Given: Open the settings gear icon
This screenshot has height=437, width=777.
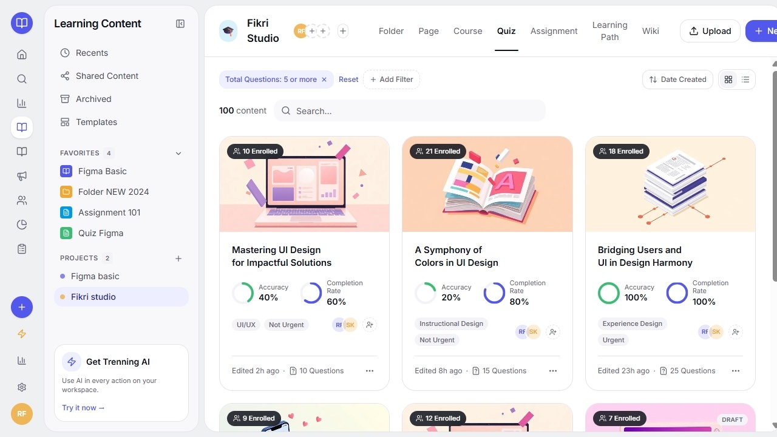Looking at the screenshot, I should pyautogui.click(x=22, y=387).
